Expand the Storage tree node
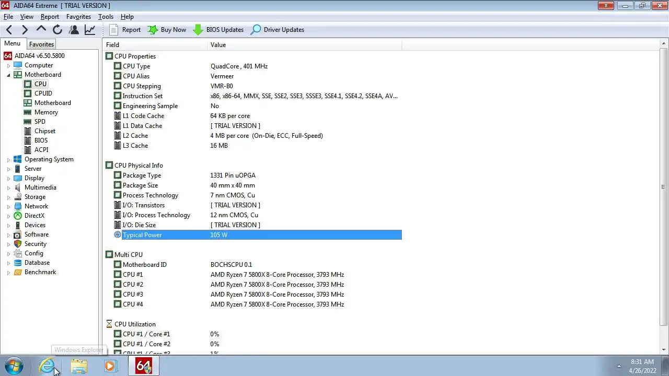 pos(8,197)
